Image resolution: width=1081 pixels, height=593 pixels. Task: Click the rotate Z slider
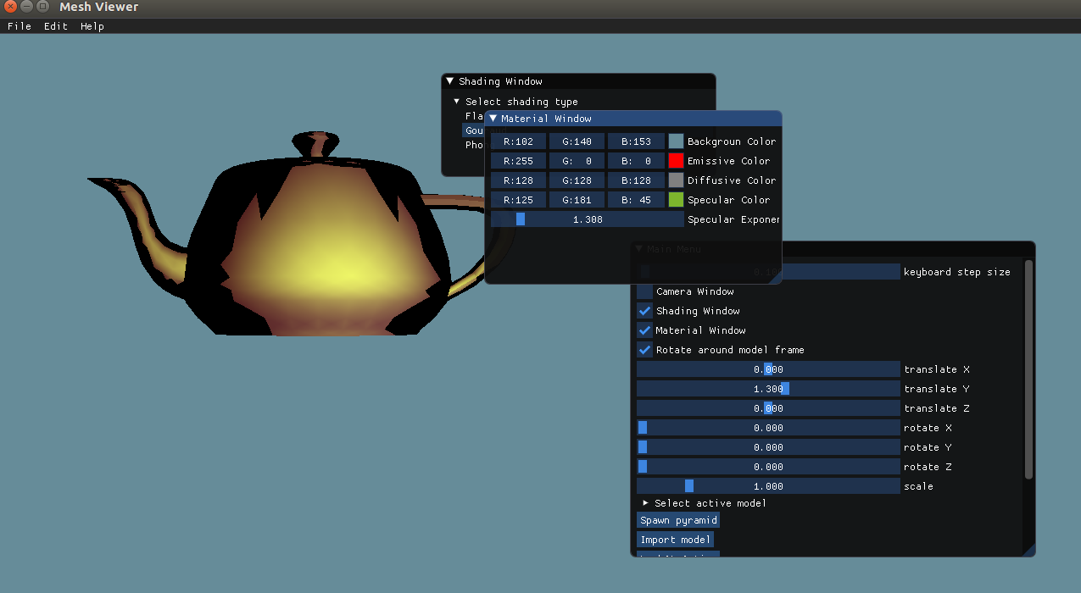coord(768,467)
